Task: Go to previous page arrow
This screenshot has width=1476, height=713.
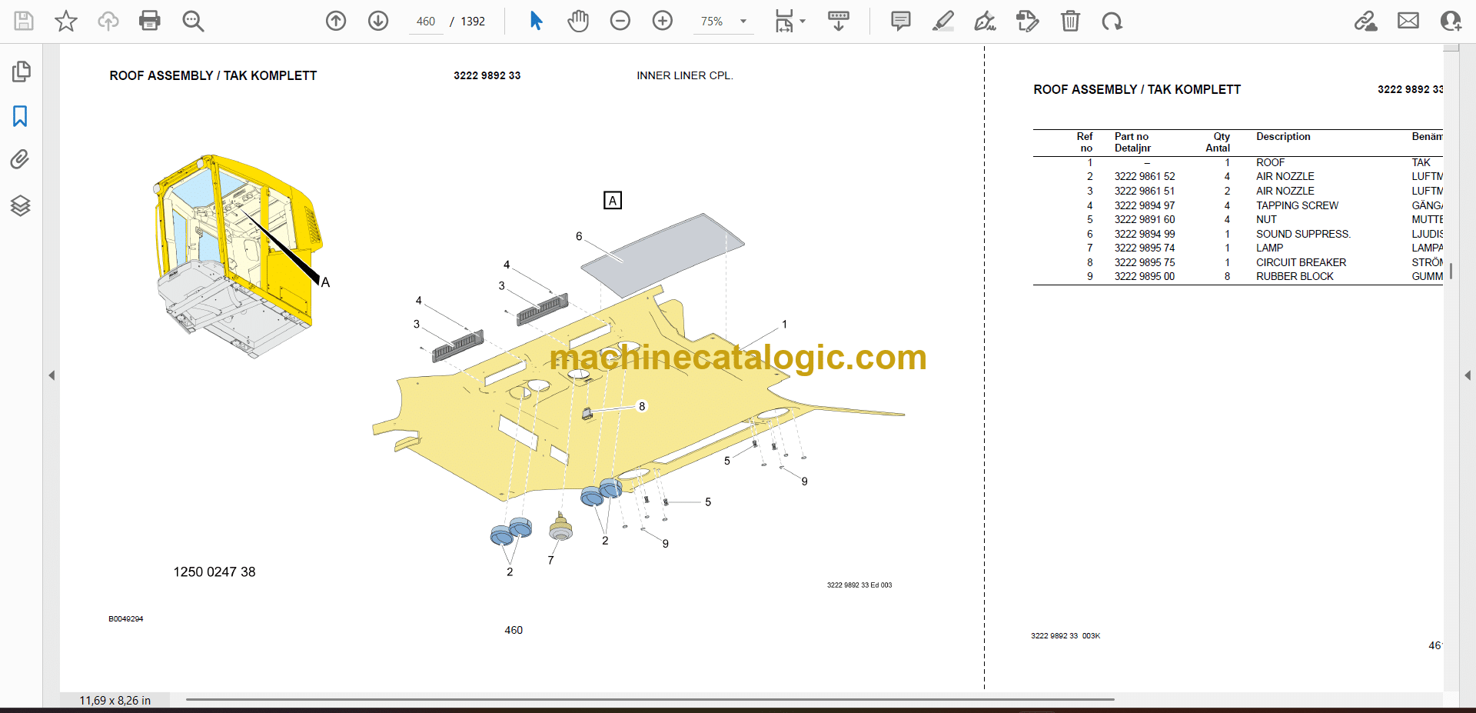Action: pos(336,21)
